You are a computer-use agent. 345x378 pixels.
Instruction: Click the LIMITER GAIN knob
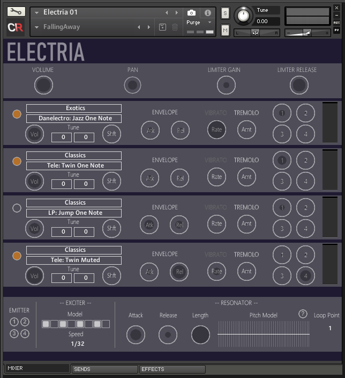pyautogui.click(x=226, y=85)
